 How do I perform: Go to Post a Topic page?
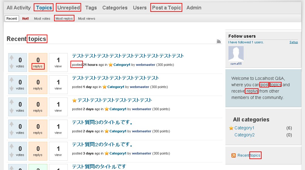click(x=166, y=8)
